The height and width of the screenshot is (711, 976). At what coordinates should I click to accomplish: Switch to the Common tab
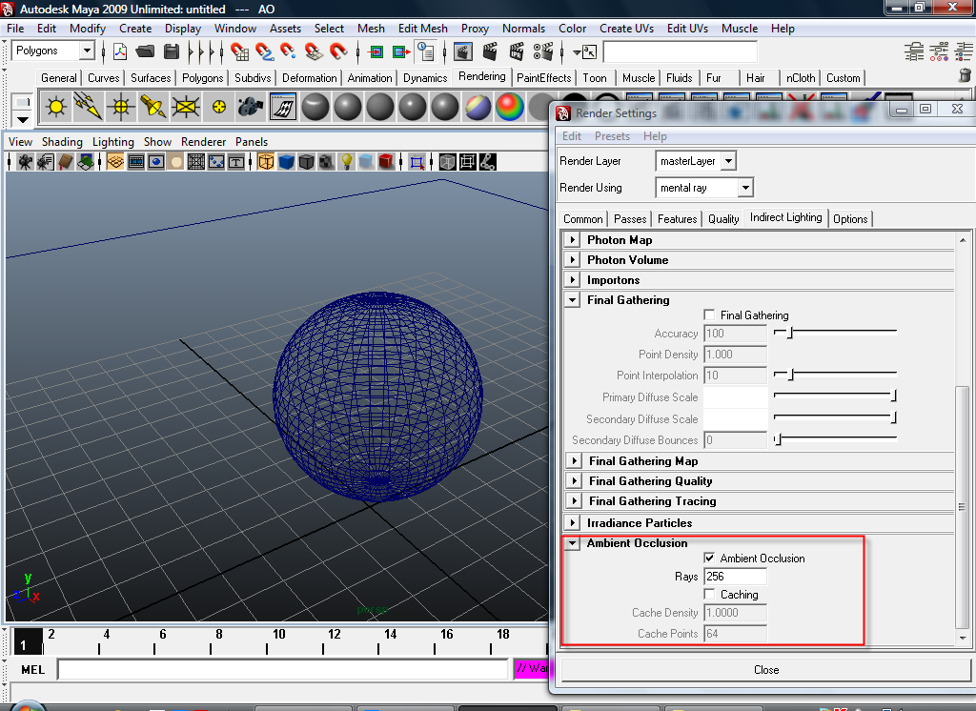[x=582, y=219]
